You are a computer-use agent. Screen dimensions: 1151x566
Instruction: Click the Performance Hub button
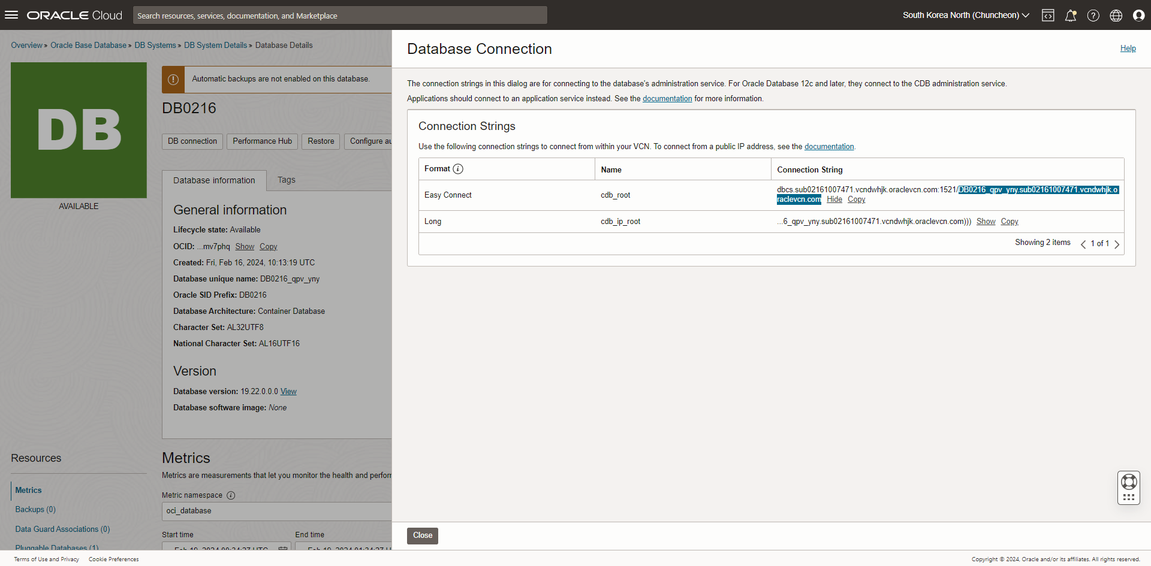click(x=263, y=141)
